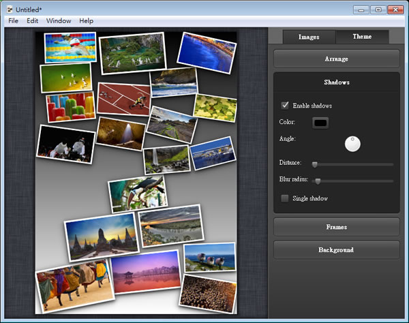409x323 pixels.
Task: Select the harbor at dusk photo
Action: [x=213, y=153]
